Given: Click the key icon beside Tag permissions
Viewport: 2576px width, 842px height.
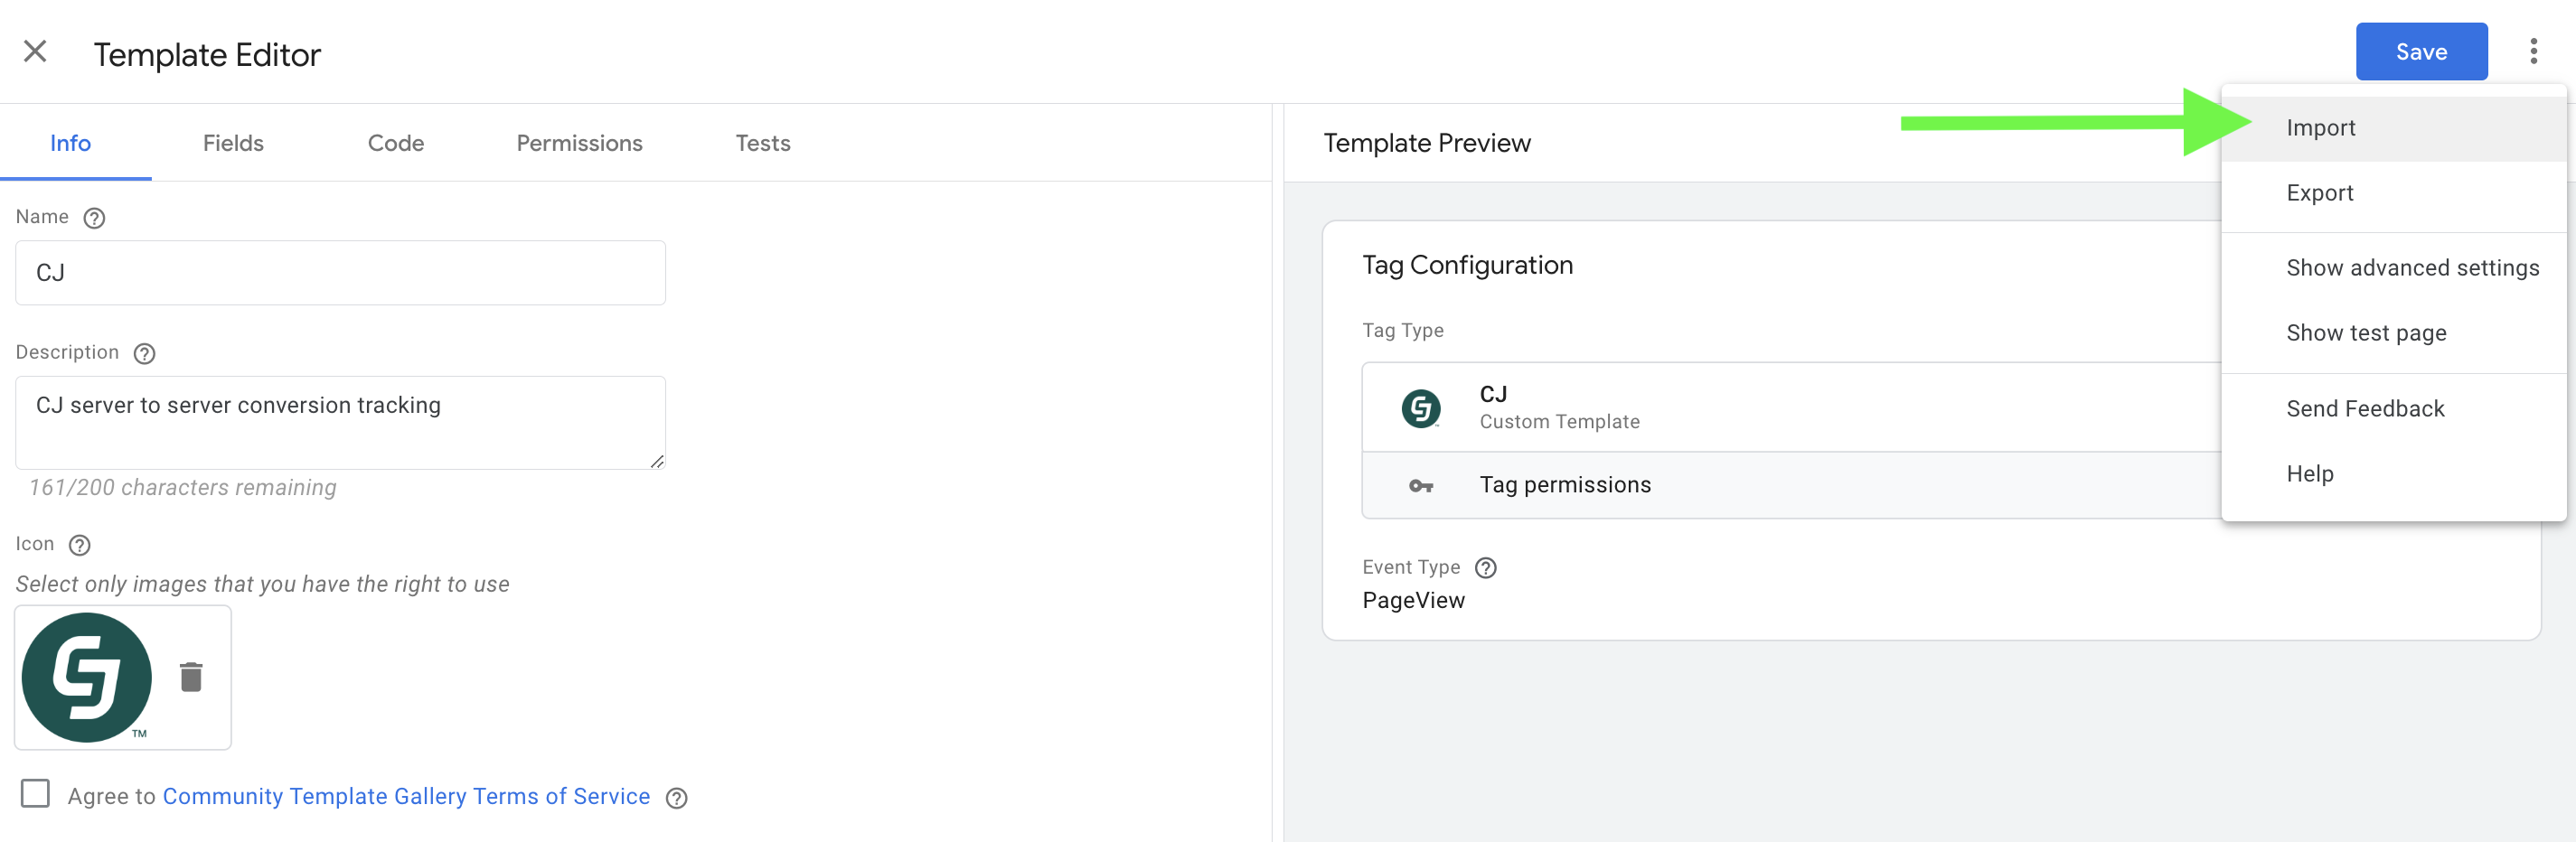Looking at the screenshot, I should click(1421, 486).
